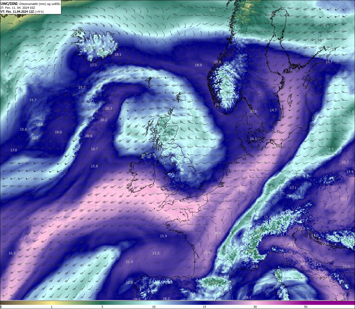Click the 12.2 value label

tap(35, 138)
